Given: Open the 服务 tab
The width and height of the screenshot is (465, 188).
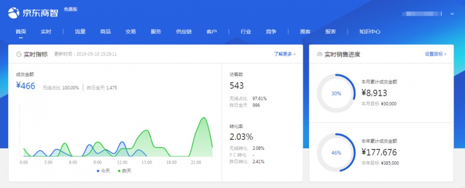Looking at the screenshot, I should point(156,32).
